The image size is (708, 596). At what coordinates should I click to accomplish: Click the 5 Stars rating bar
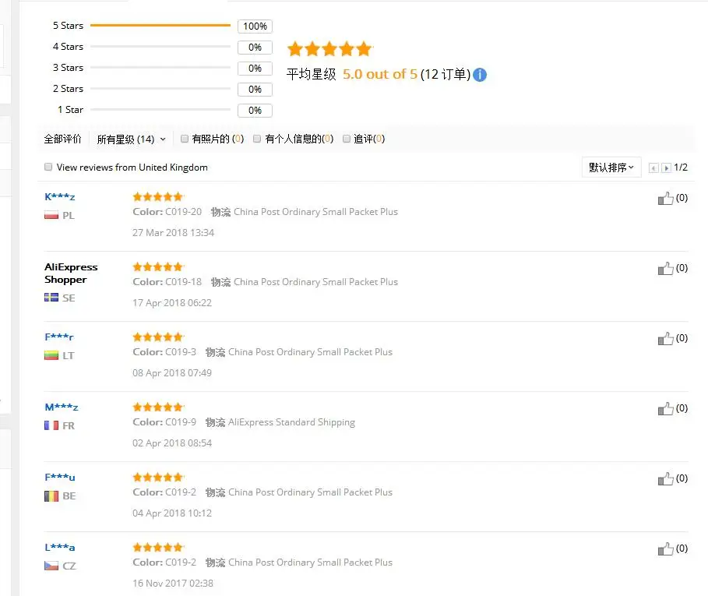click(160, 25)
